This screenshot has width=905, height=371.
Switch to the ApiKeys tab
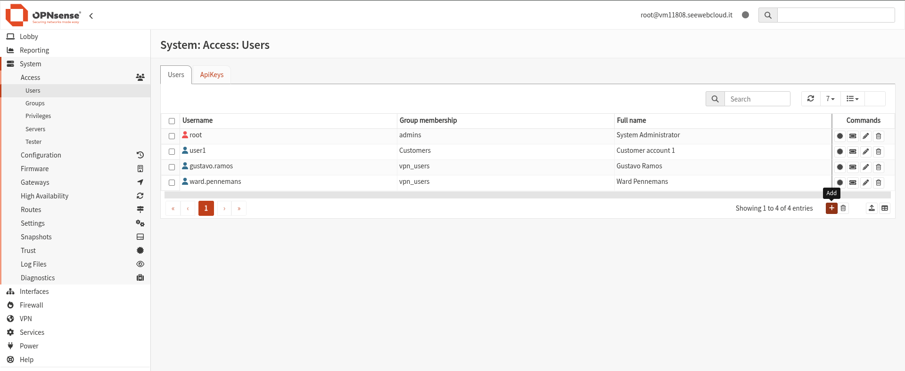click(x=212, y=75)
